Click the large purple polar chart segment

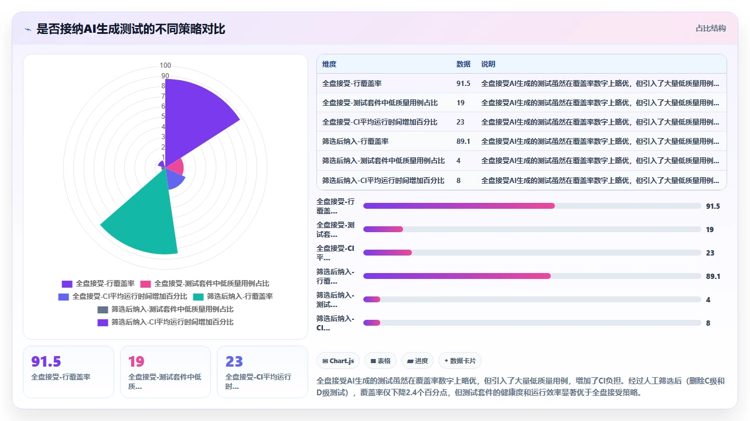[x=196, y=120]
